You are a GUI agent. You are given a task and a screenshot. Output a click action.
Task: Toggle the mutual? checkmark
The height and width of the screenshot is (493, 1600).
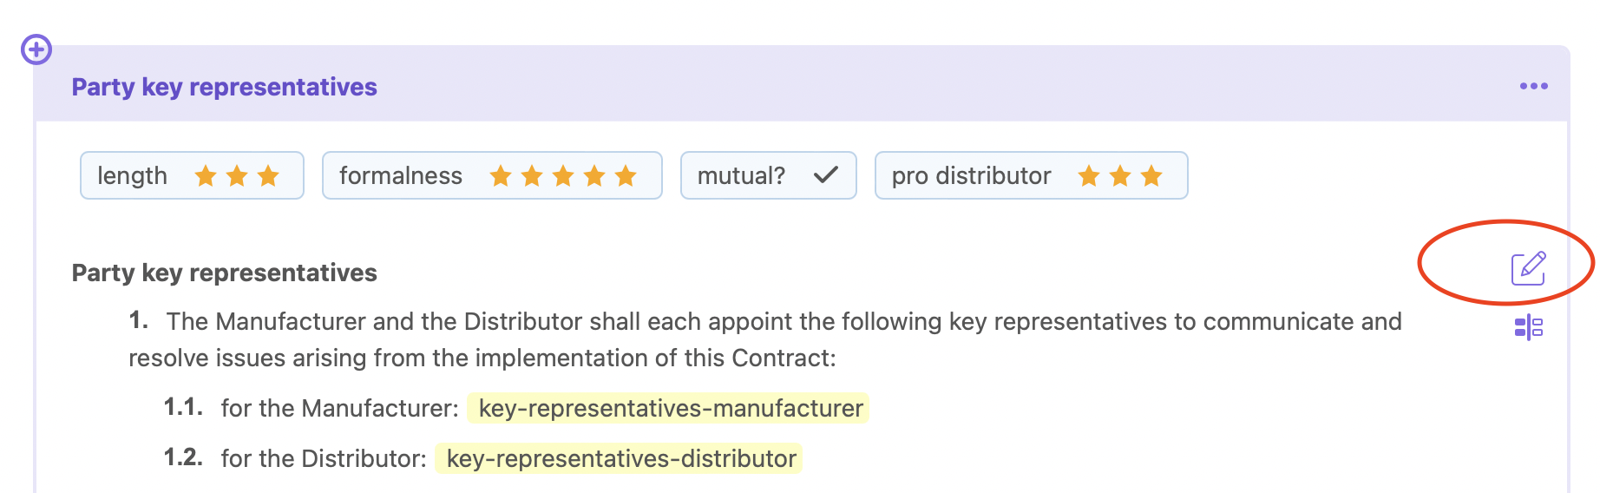pos(825,175)
